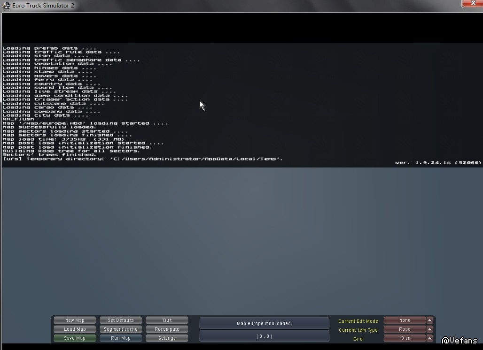This screenshot has width=483, height=350.
Task: Open editor Settings
Action: (x=167, y=338)
